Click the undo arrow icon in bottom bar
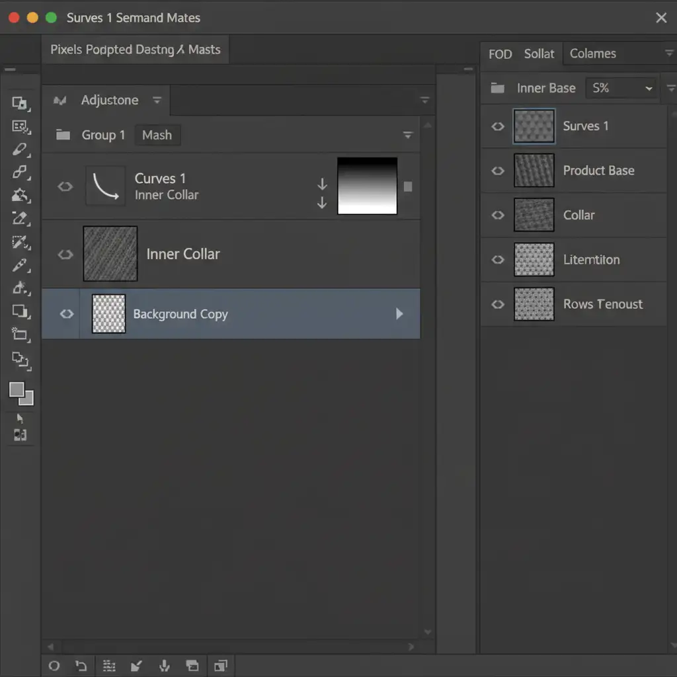This screenshot has width=677, height=677. [x=81, y=666]
